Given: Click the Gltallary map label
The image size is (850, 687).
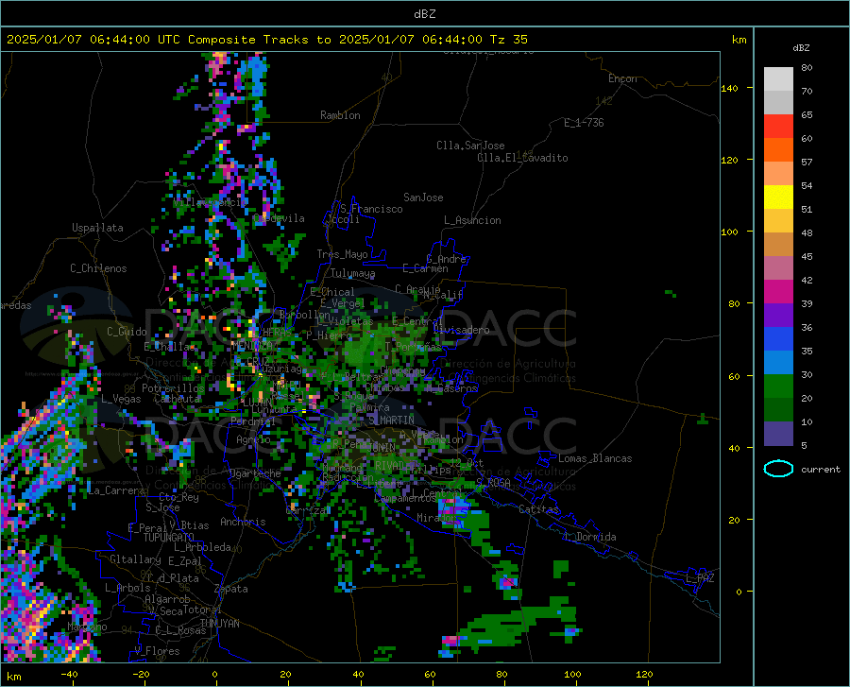Looking at the screenshot, I should click(x=135, y=559).
